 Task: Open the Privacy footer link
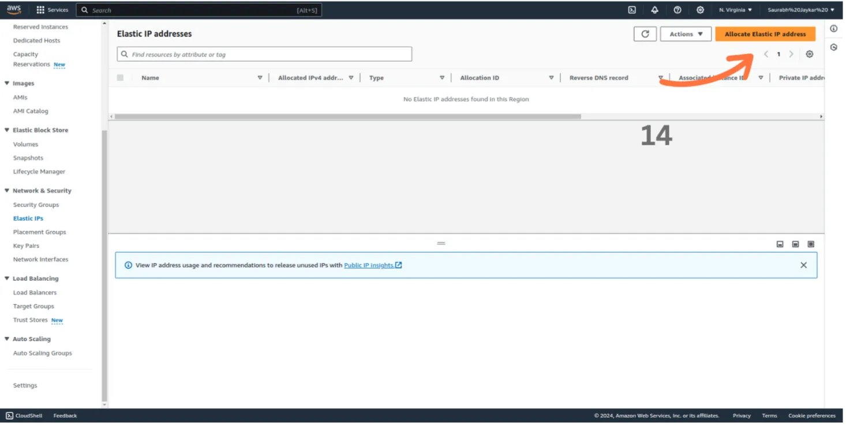[x=742, y=416]
